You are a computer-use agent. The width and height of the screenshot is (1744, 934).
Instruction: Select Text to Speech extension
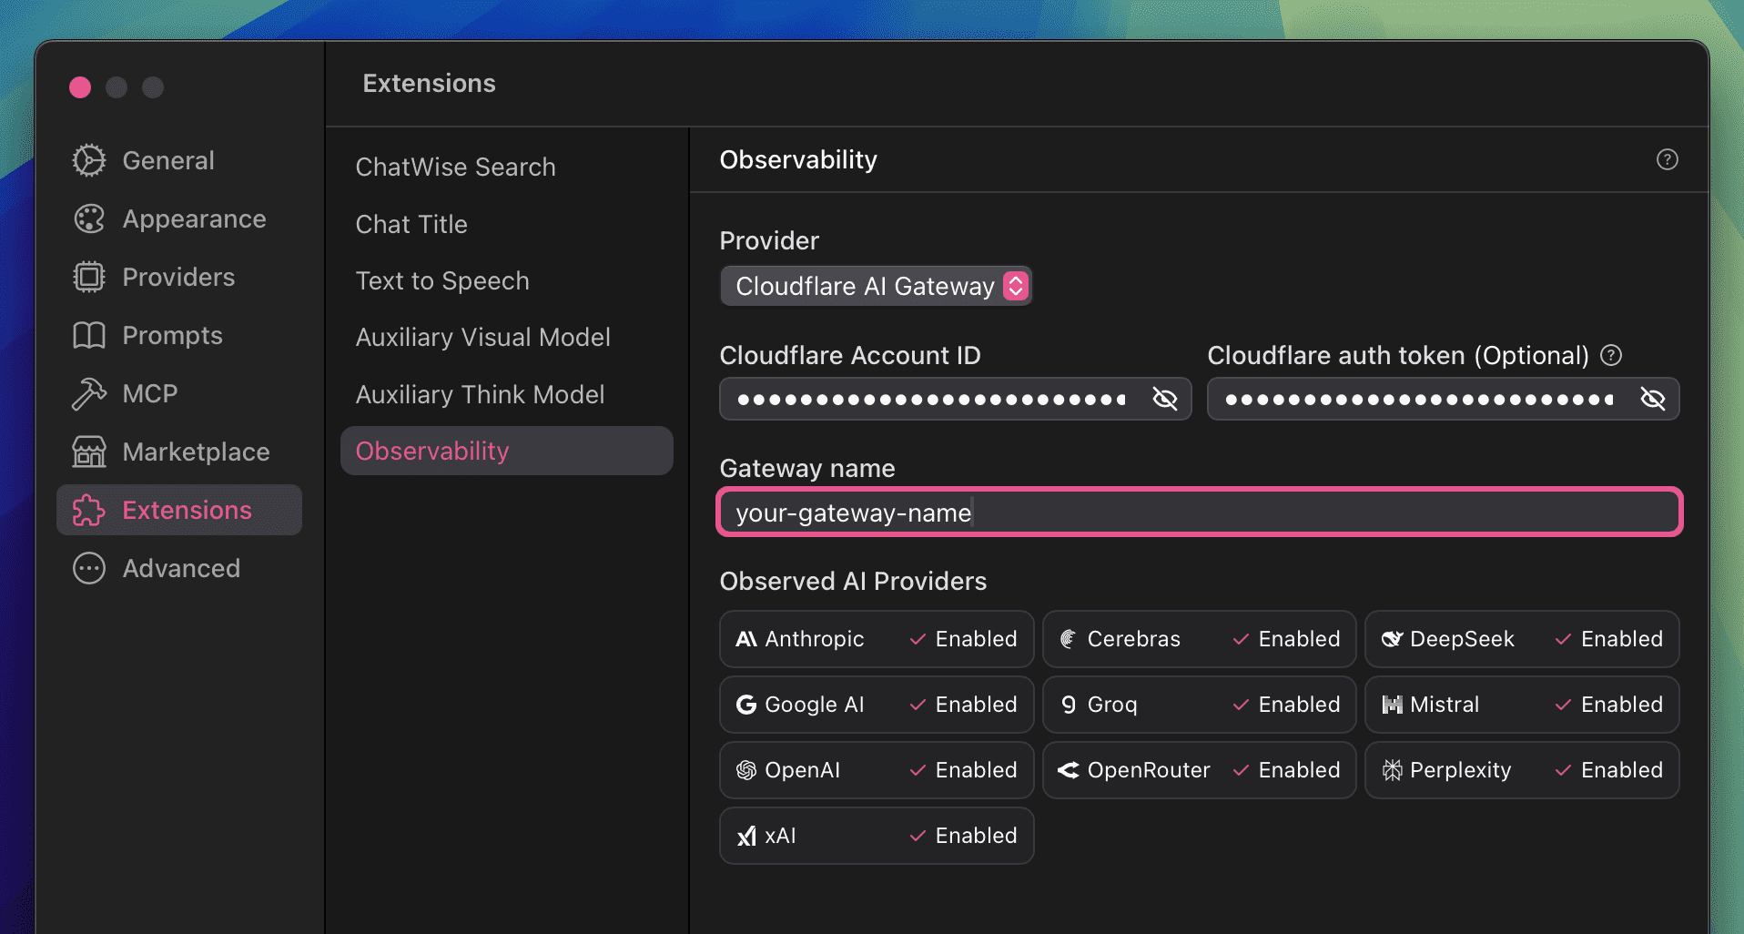(x=506, y=280)
